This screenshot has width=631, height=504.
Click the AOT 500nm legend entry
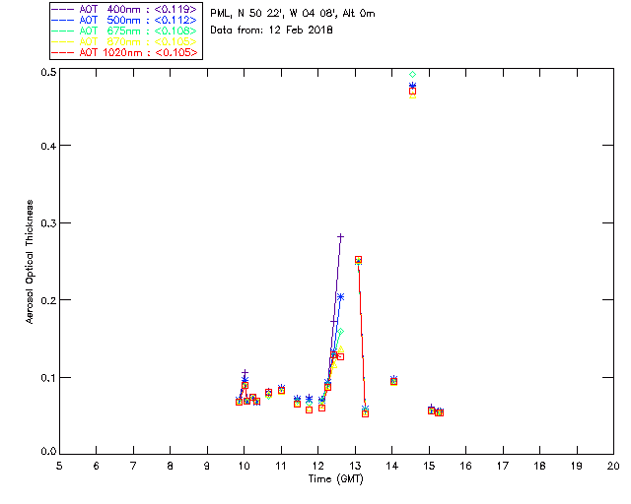pos(125,20)
